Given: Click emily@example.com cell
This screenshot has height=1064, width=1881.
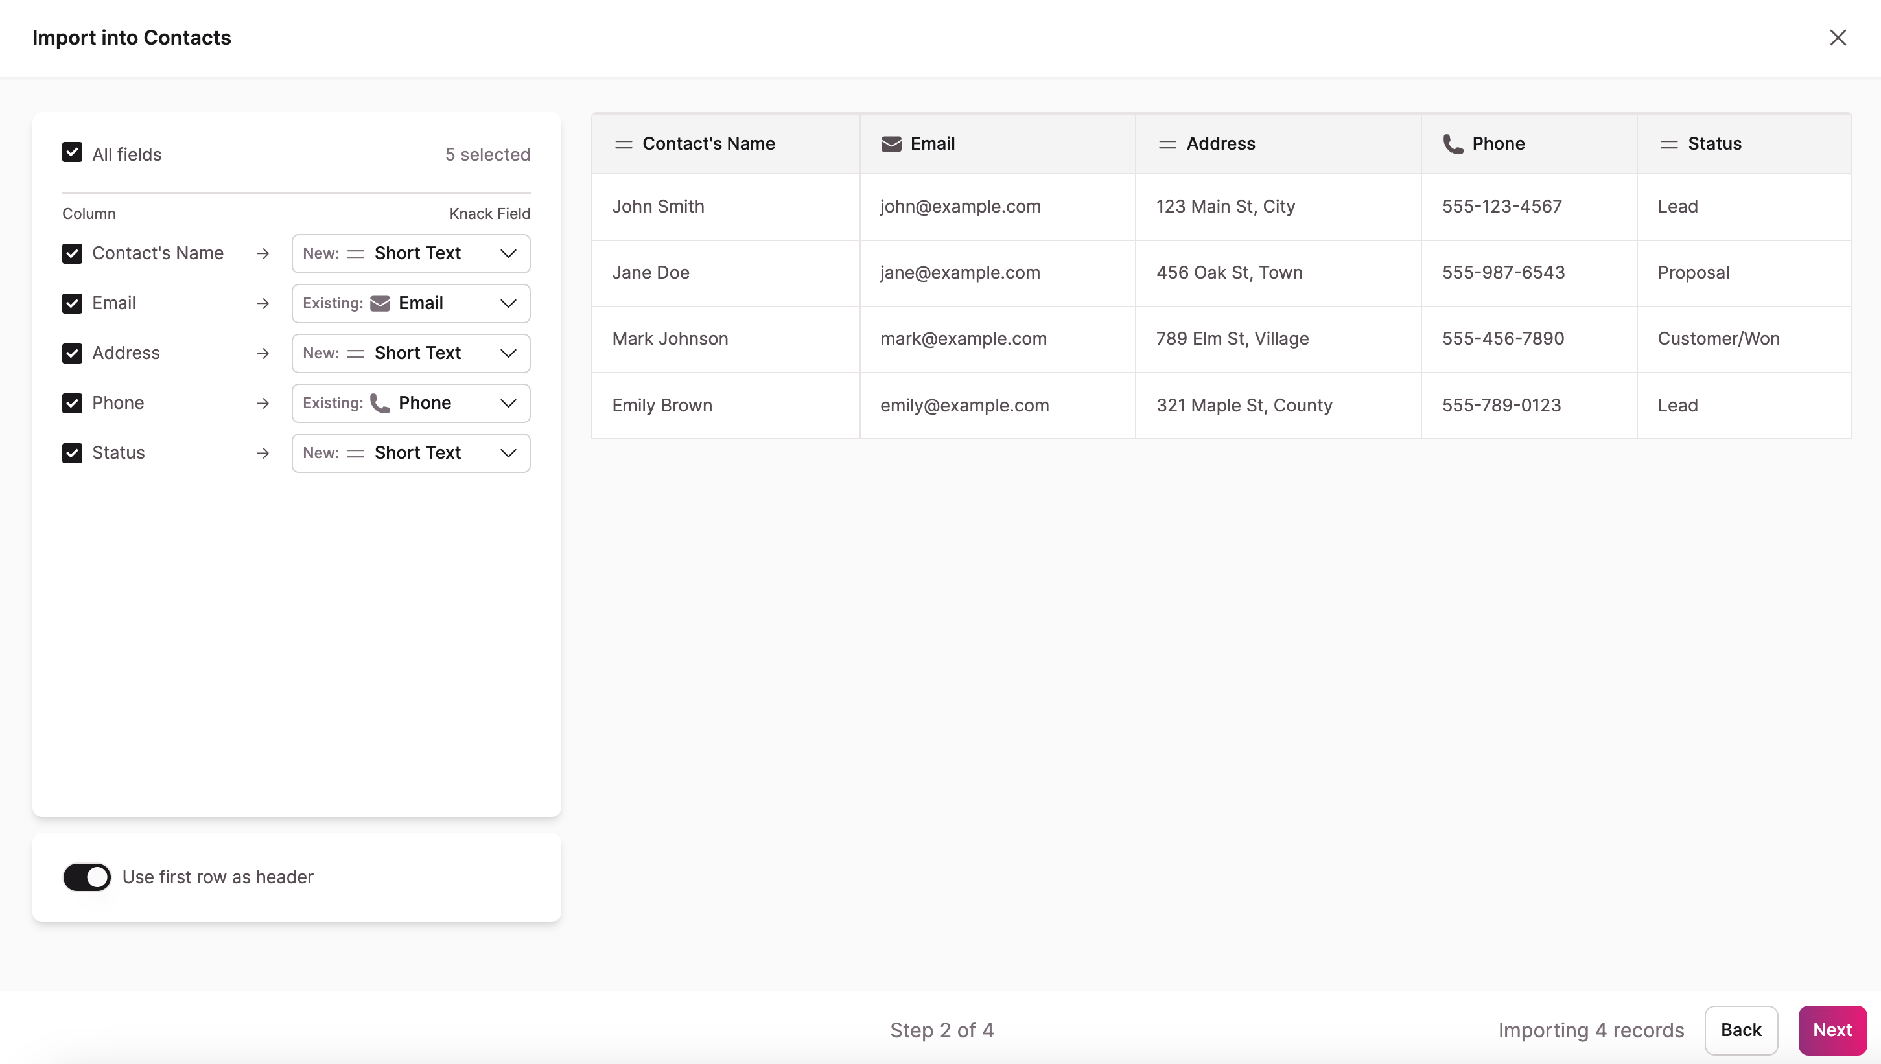Looking at the screenshot, I should 998,406.
